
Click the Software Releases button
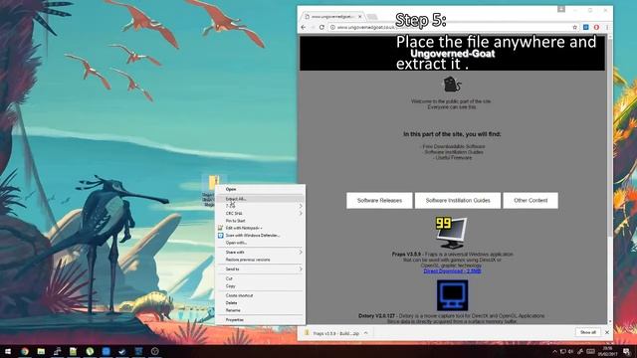tap(379, 201)
